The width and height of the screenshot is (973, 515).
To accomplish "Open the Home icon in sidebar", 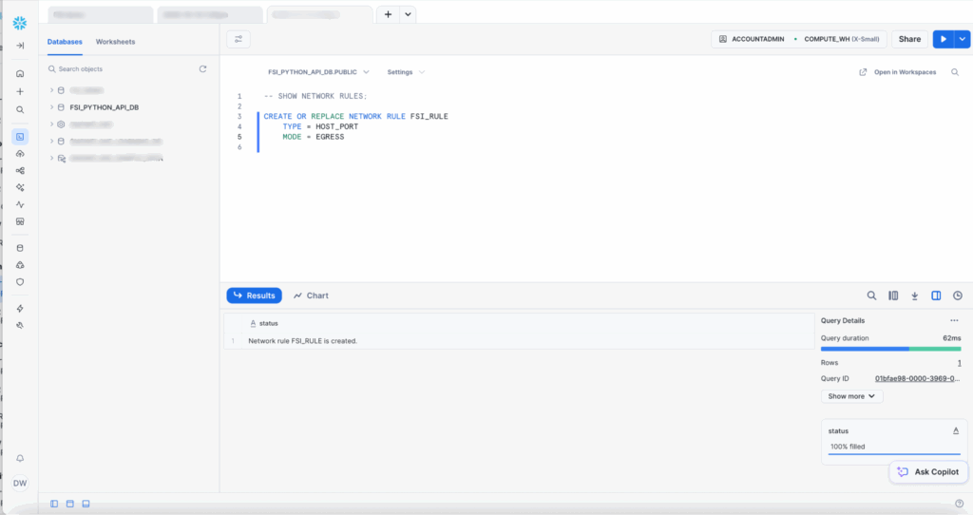I will (x=20, y=73).
